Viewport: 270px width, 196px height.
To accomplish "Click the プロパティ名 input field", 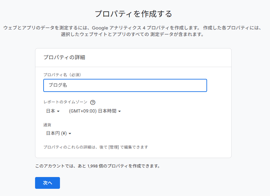I will coord(125,85).
